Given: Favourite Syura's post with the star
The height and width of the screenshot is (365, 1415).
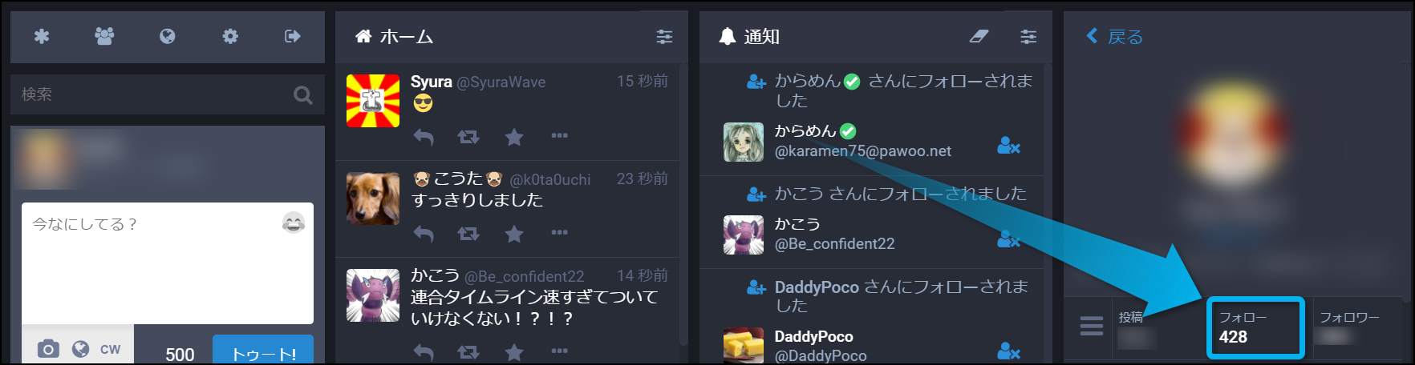Looking at the screenshot, I should tap(514, 138).
